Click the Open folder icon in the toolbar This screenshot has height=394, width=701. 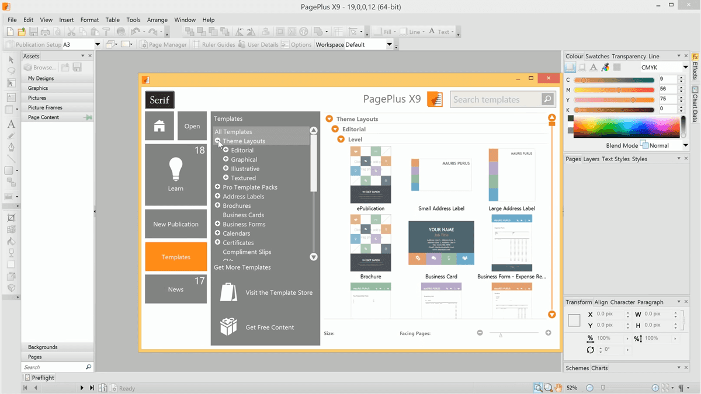tap(22, 32)
